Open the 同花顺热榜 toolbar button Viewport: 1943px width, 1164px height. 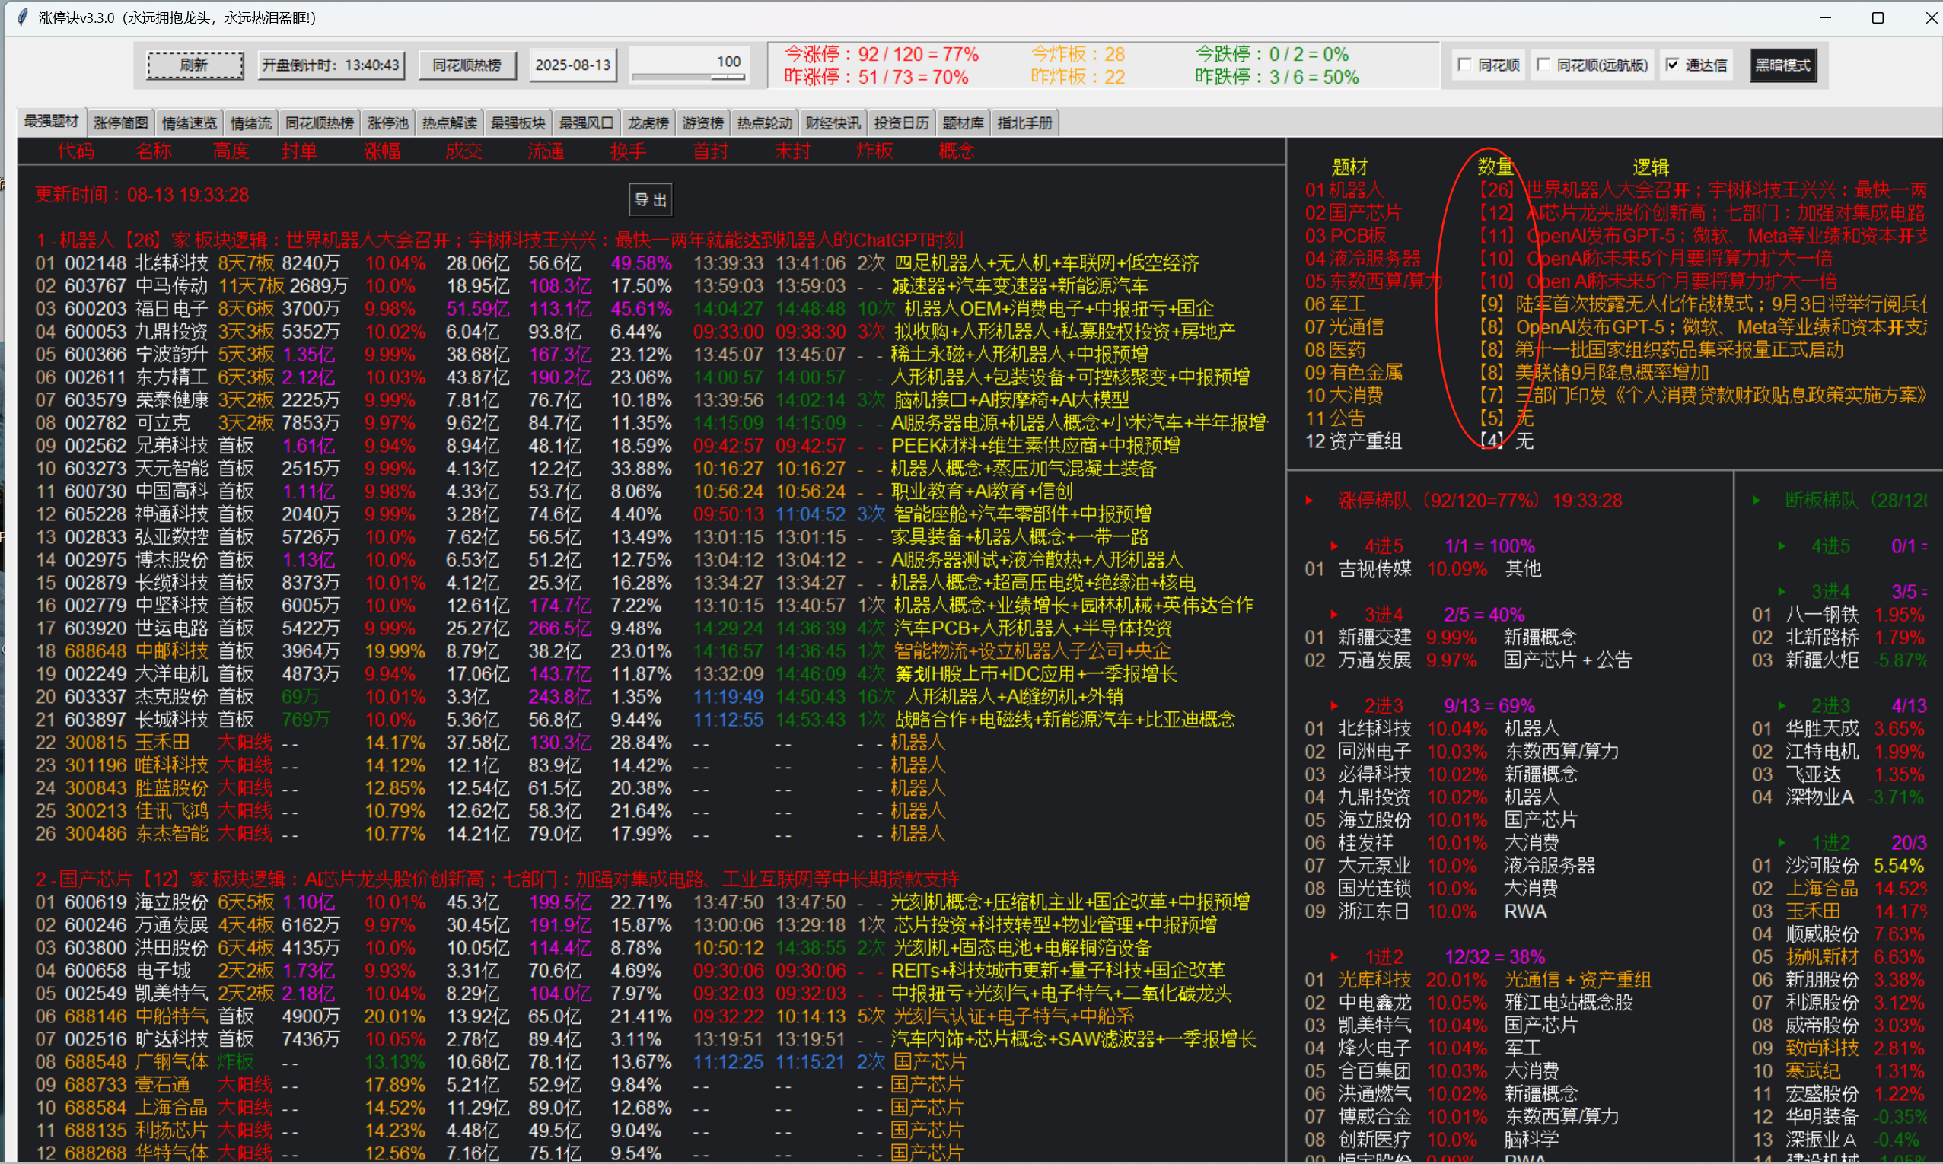point(467,65)
